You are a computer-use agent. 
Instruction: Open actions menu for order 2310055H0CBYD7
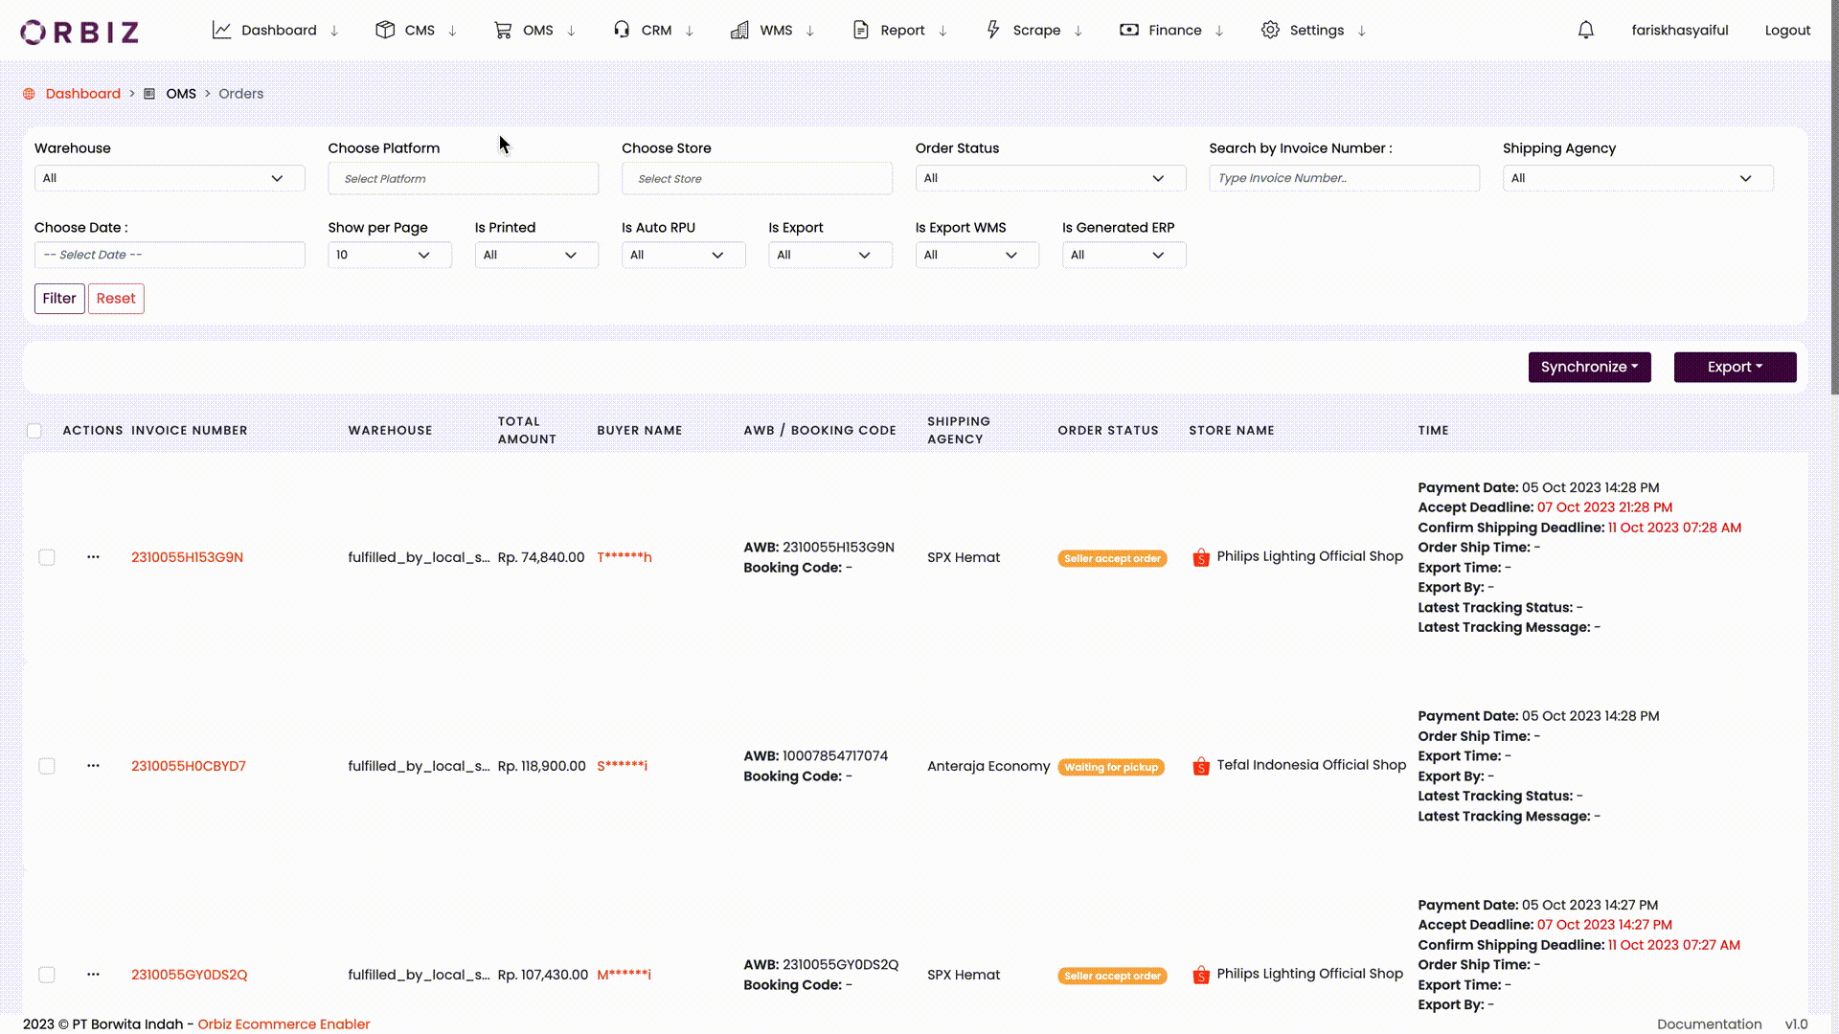pyautogui.click(x=93, y=765)
